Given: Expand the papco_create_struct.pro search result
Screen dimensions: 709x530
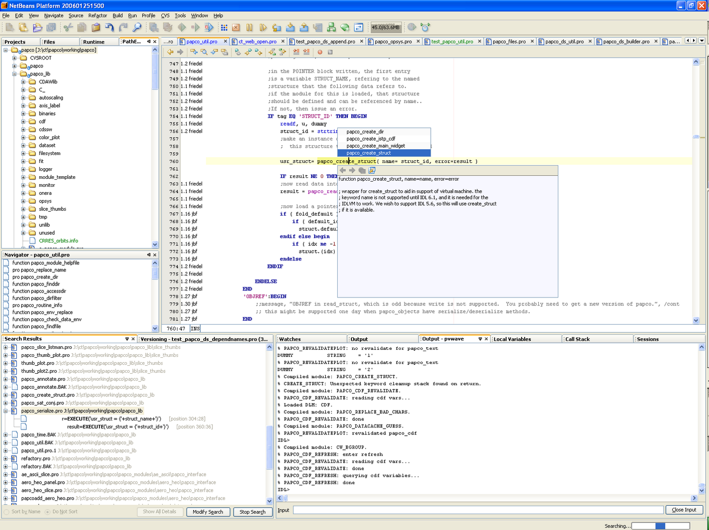Looking at the screenshot, I should pyautogui.click(x=6, y=395).
